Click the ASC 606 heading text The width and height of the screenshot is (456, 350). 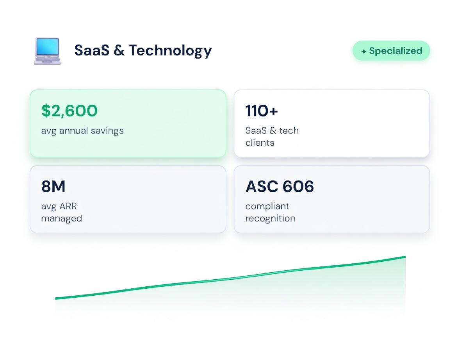280,187
